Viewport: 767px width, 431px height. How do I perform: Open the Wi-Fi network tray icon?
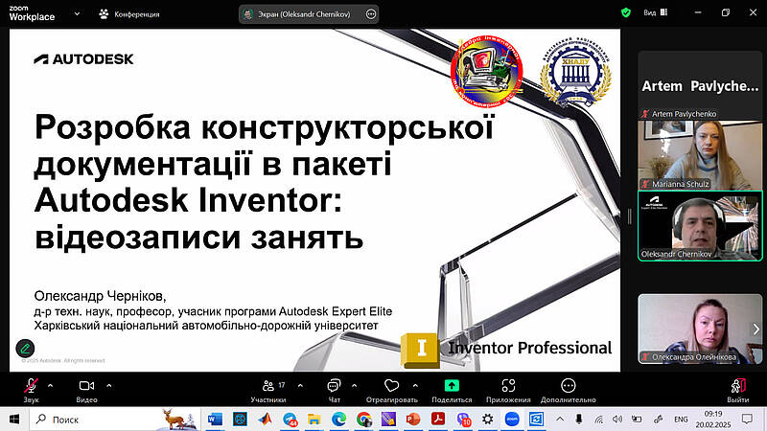(x=598, y=420)
